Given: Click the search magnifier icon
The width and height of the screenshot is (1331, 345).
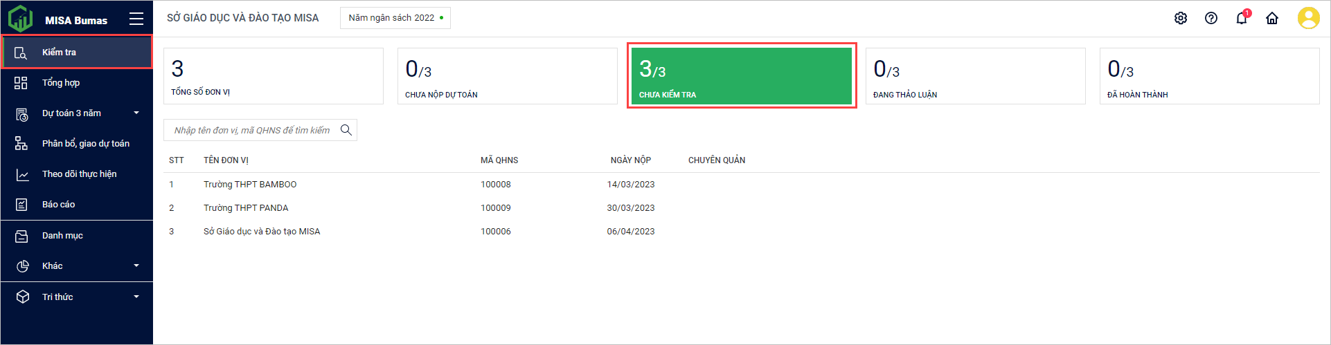Looking at the screenshot, I should (346, 130).
